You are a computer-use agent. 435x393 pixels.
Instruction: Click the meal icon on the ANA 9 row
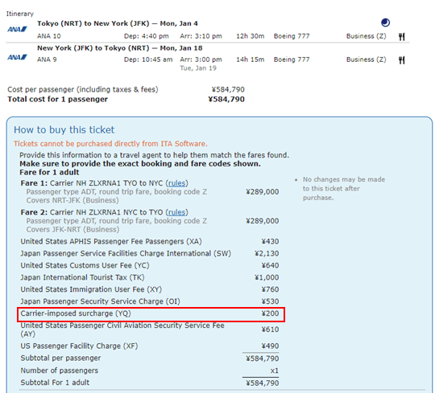click(x=402, y=60)
